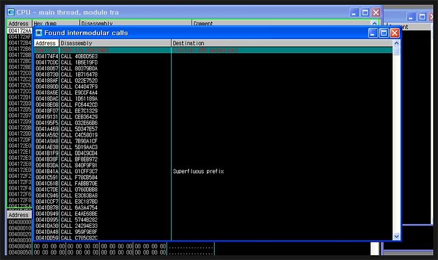The image size is (438, 260).
Task: Select the row CALL 1D61189A
Action: click(214, 99)
